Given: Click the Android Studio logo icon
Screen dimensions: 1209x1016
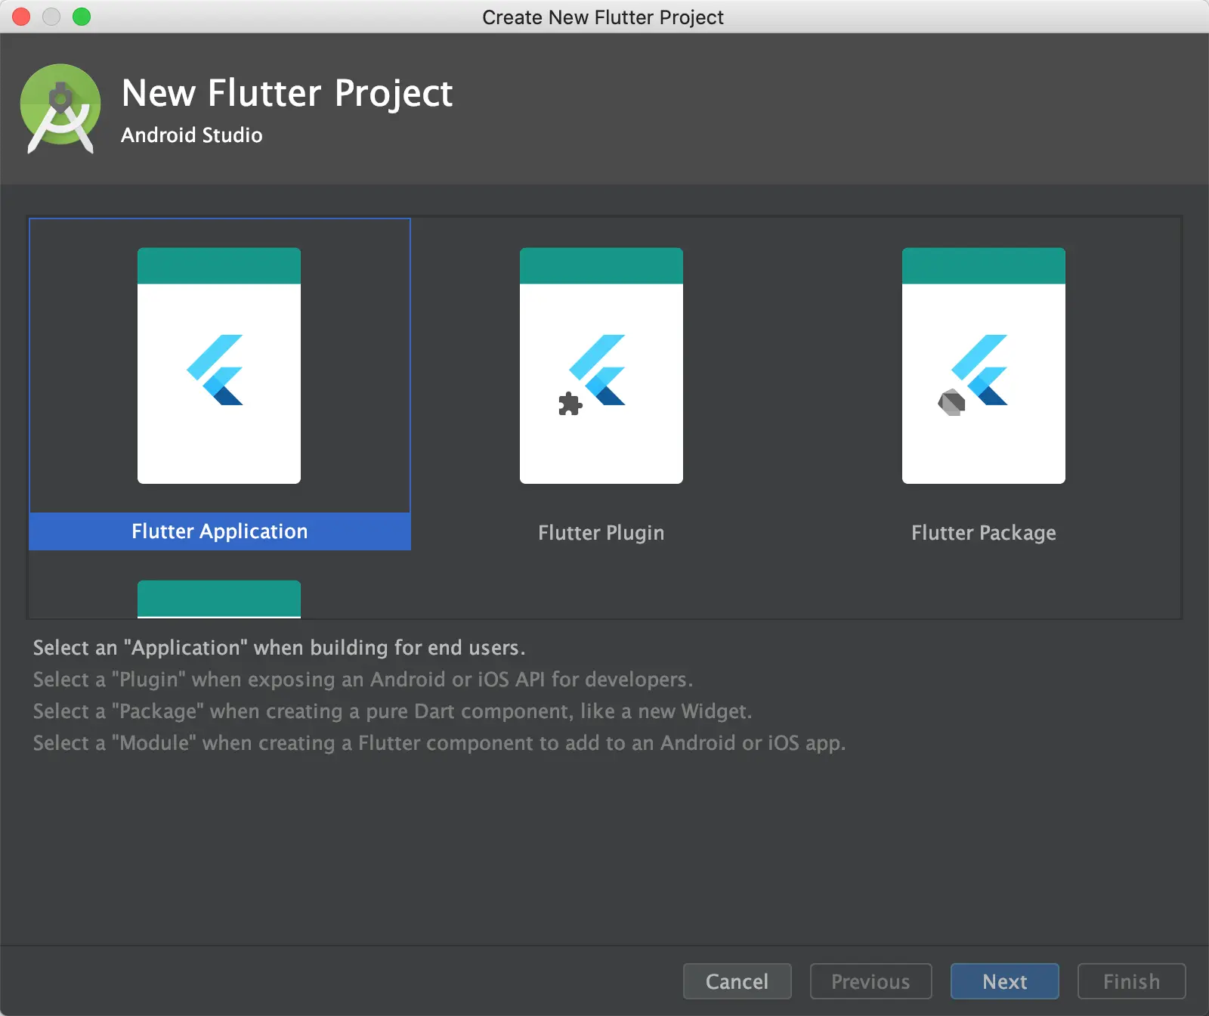Looking at the screenshot, I should tap(60, 109).
